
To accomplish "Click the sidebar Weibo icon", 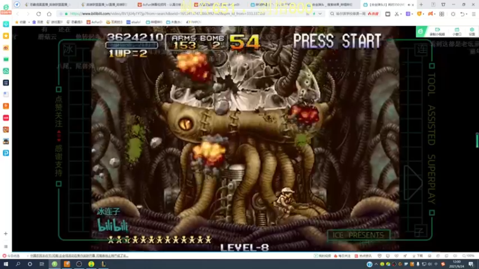I will click(x=6, y=48).
